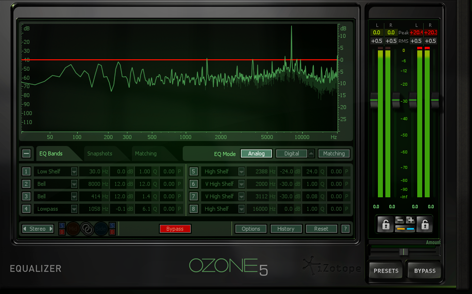Image resolution: width=472 pixels, height=294 pixels.
Task: Click the red output peak L readout +20.4
Action: click(x=416, y=32)
